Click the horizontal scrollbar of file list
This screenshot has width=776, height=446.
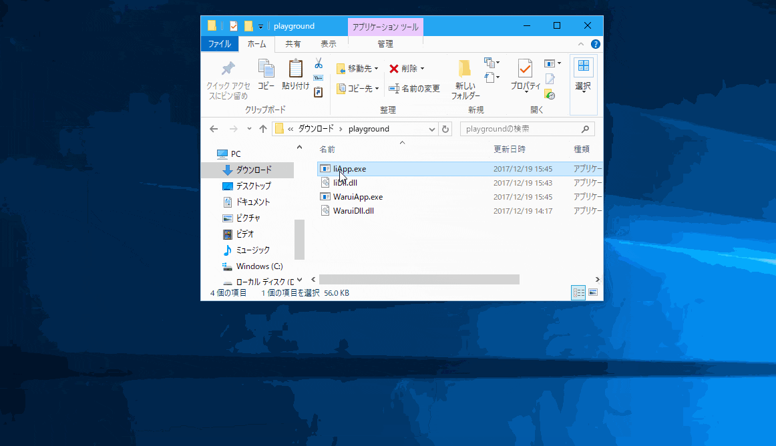pos(419,280)
